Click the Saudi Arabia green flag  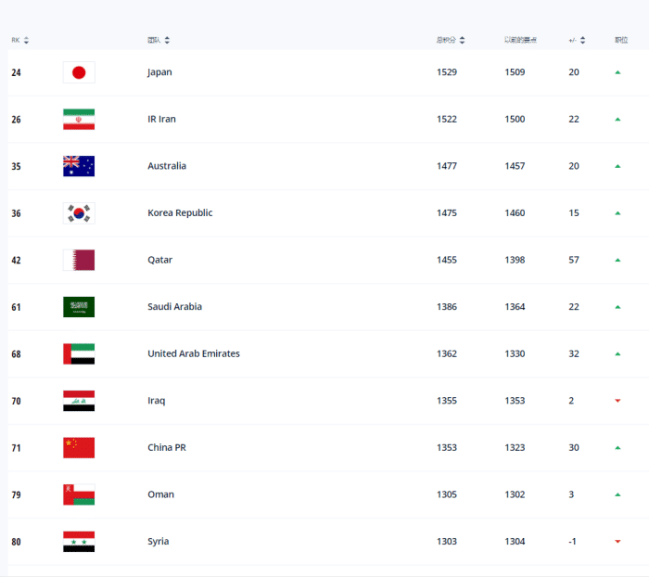(x=79, y=307)
